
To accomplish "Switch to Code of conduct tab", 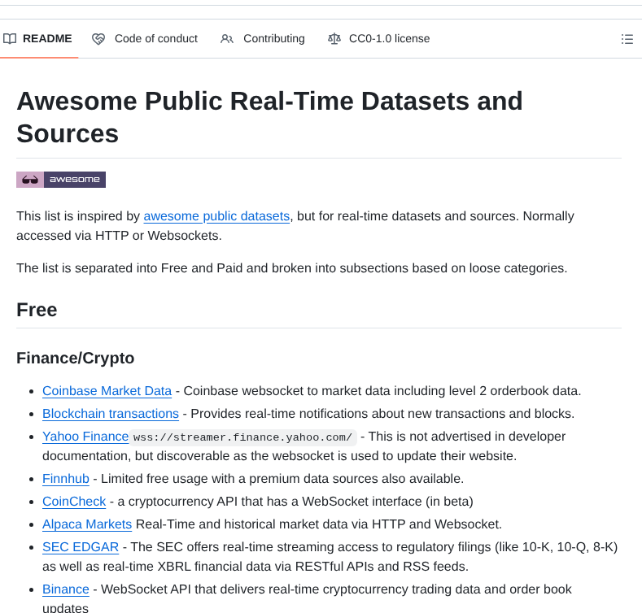I will (145, 38).
